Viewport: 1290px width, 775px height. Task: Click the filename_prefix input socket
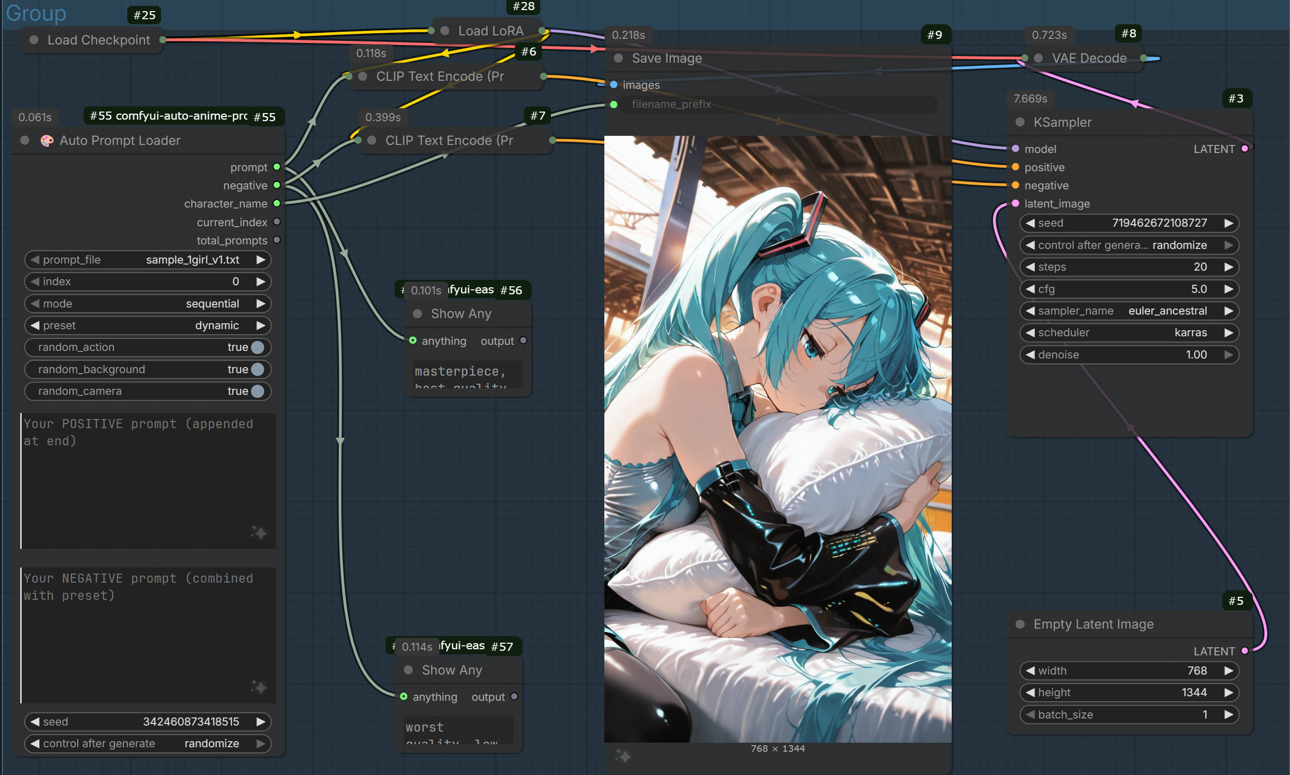(x=613, y=105)
